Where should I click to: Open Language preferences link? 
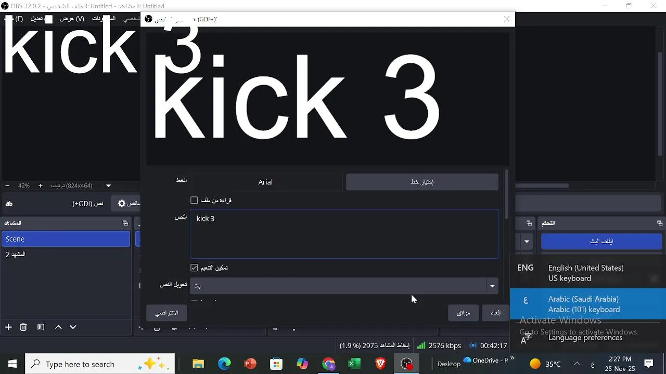click(585, 338)
